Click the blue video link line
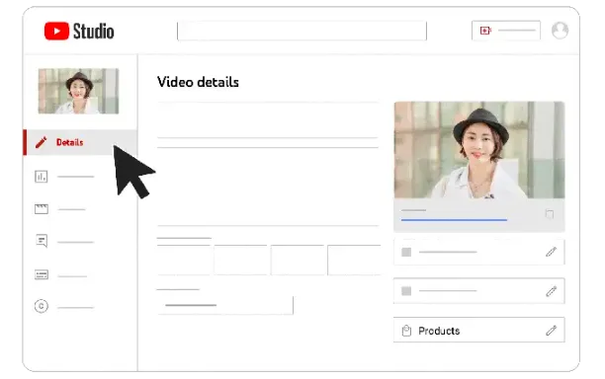This screenshot has width=605, height=379. (454, 220)
